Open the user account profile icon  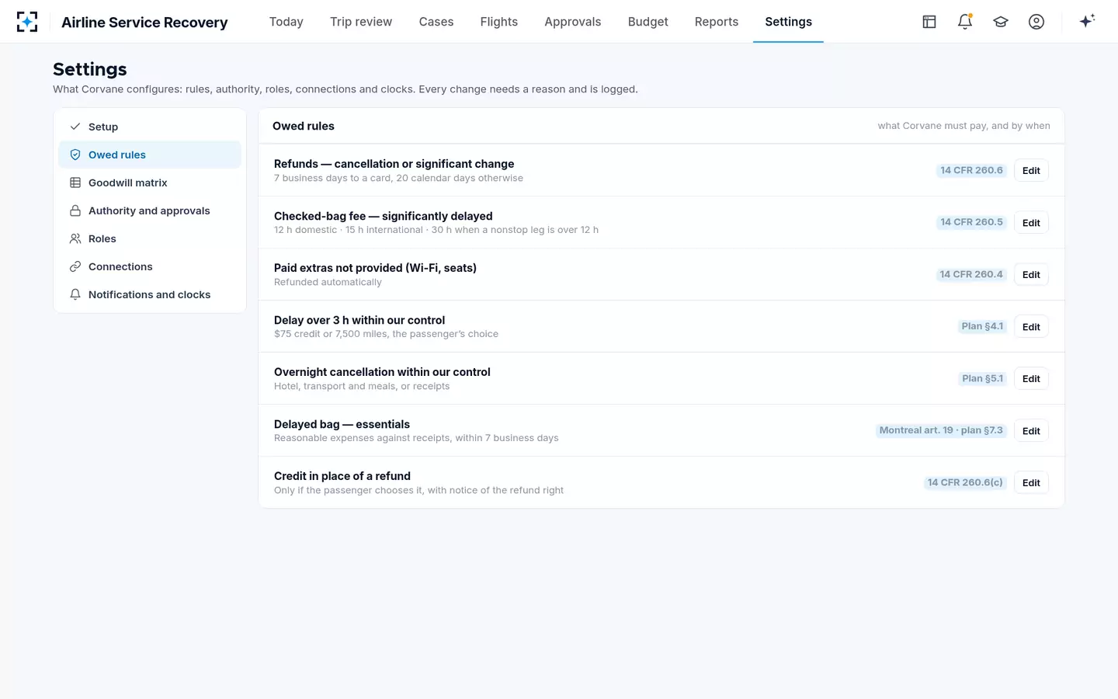(x=1036, y=22)
